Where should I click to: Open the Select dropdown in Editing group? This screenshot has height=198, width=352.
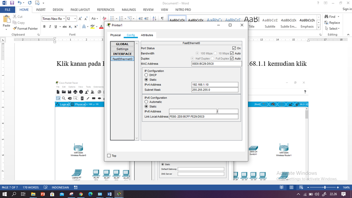[332, 28]
